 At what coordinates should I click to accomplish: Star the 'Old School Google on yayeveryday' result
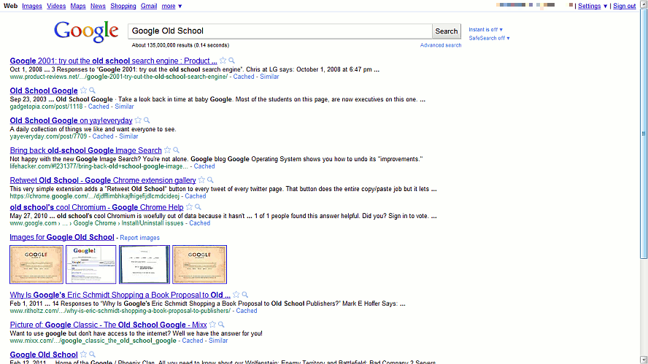[138, 120]
